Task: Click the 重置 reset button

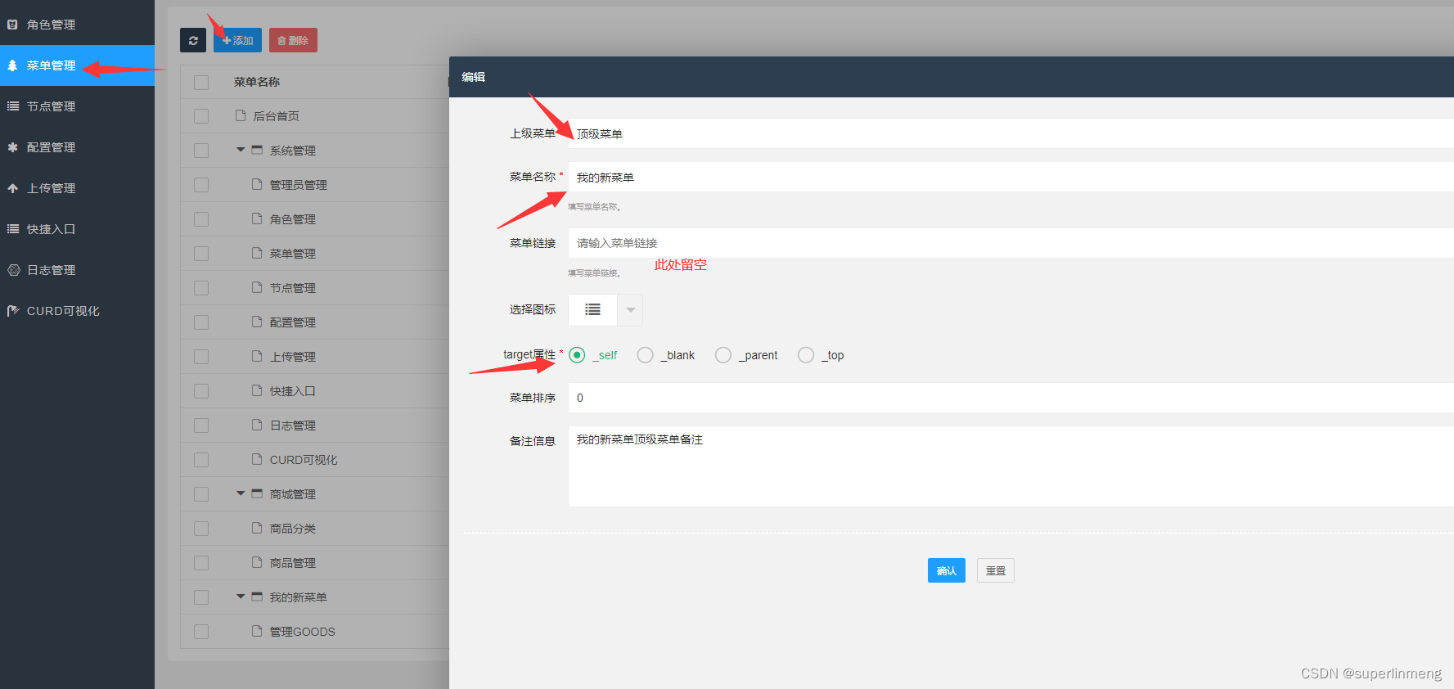Action: click(996, 570)
